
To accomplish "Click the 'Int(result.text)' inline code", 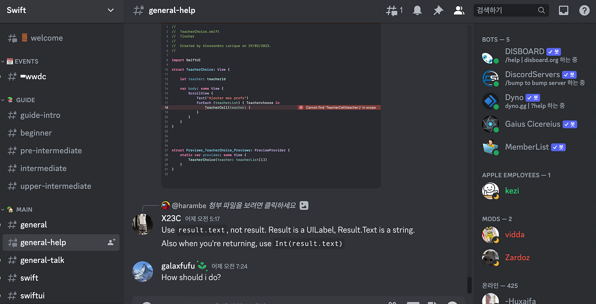I will (x=308, y=244).
